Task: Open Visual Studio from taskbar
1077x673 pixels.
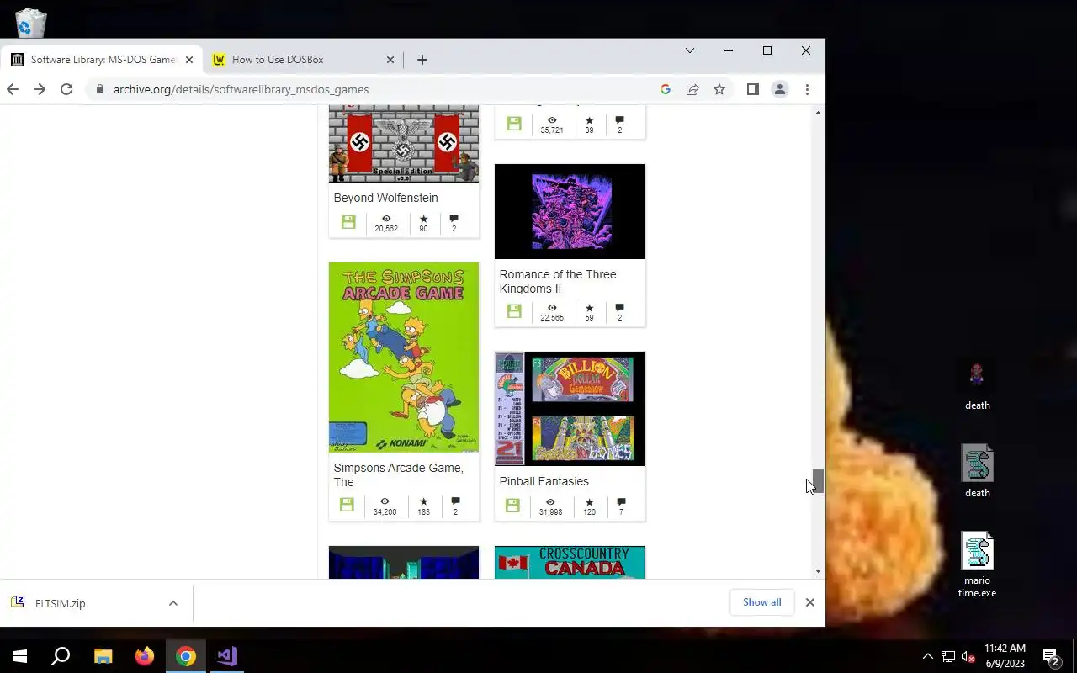Action: point(227,656)
